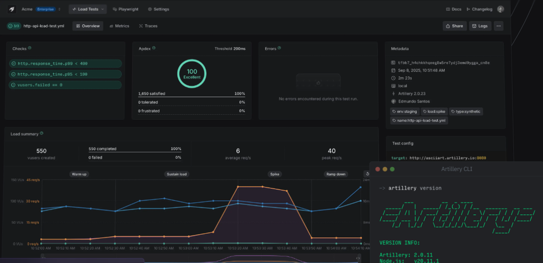Open Settings in top navigation
This screenshot has width=543, height=263.
(x=159, y=9)
